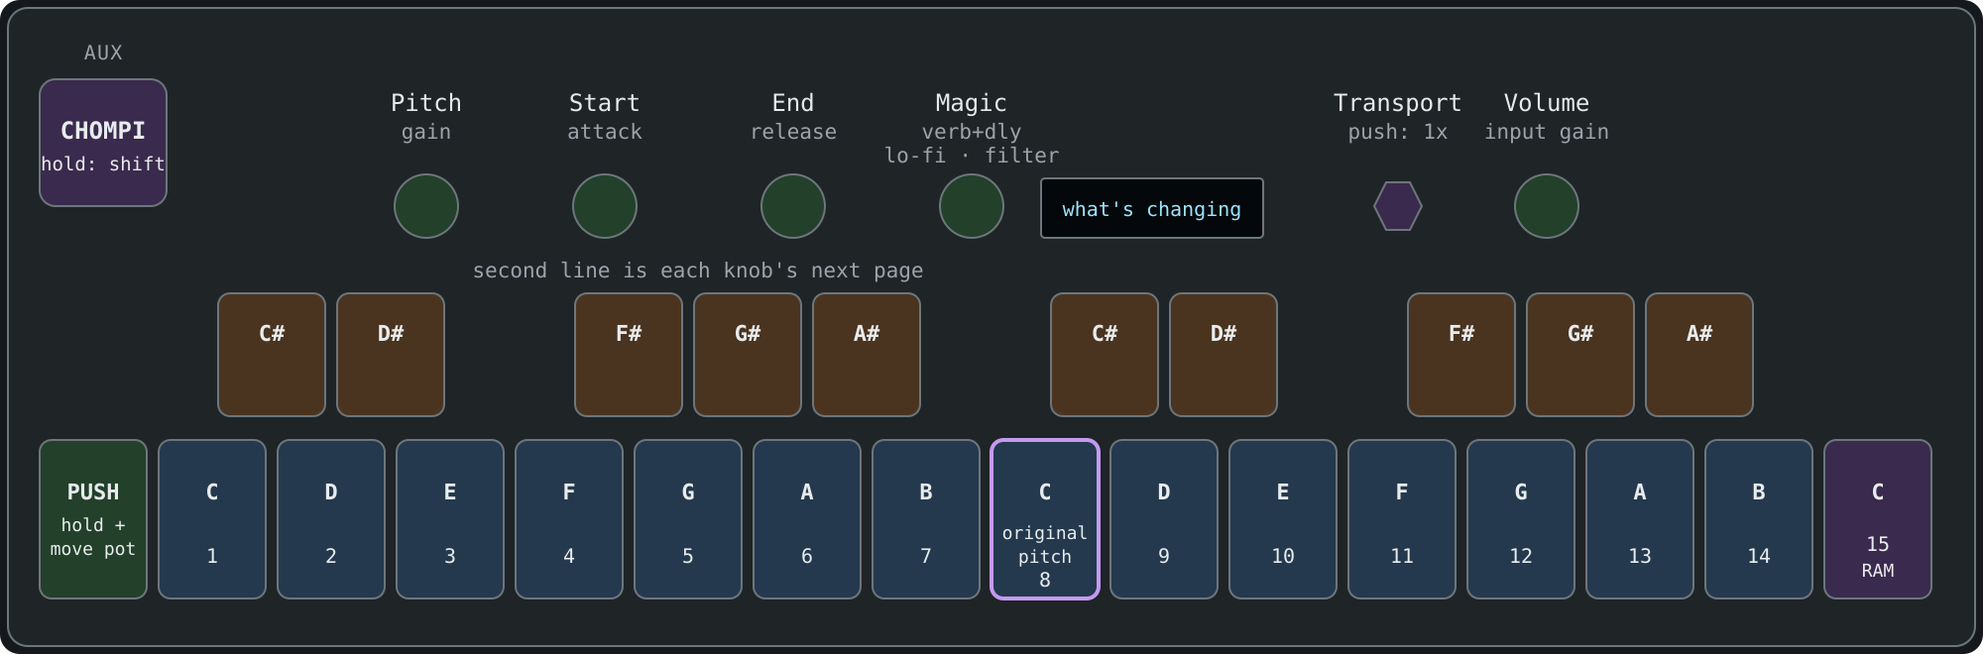1983x654 pixels.
Task: Click the Start attack knob
Action: (x=605, y=206)
